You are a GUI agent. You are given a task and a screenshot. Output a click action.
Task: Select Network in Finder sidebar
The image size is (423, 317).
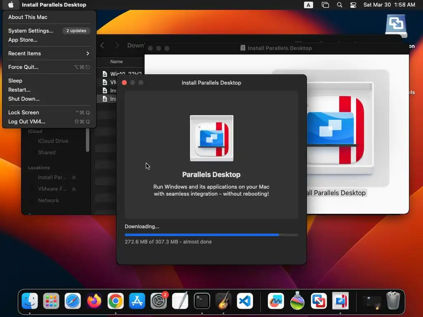[48, 201]
